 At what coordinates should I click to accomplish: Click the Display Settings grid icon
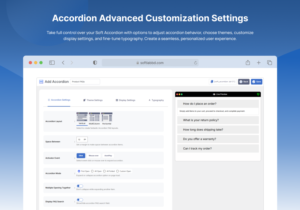(x=117, y=100)
